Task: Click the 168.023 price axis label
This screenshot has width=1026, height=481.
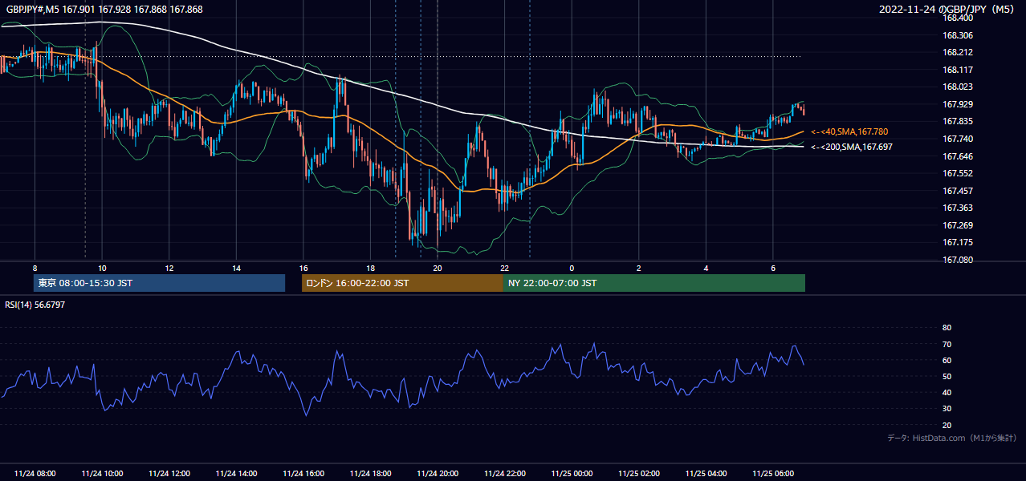Action: tap(957, 87)
